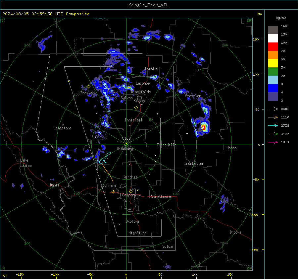Click the Okotoks city label

click(132, 221)
